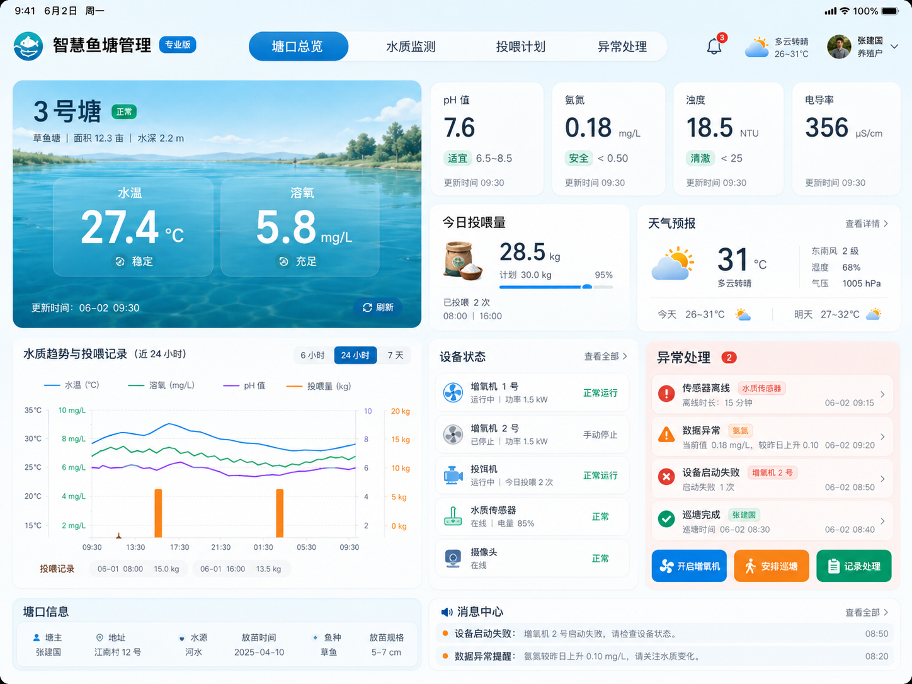The width and height of the screenshot is (912, 684).
Task: Open 查看全部 in the 设备状态 panel
Action: 605,356
